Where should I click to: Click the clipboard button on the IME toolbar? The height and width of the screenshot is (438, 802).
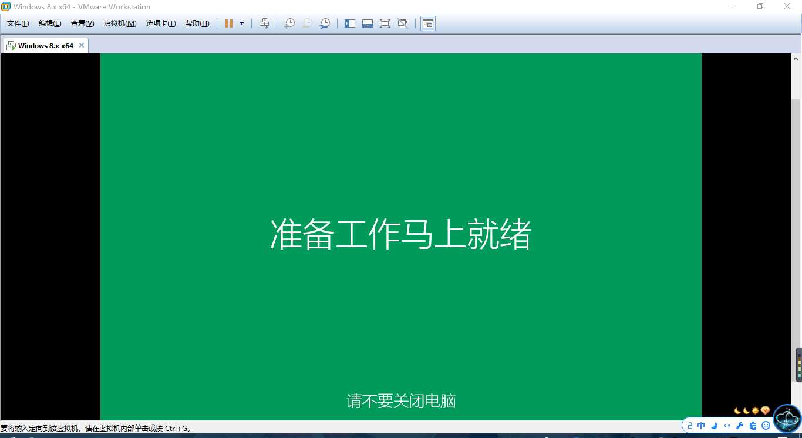pos(753,426)
